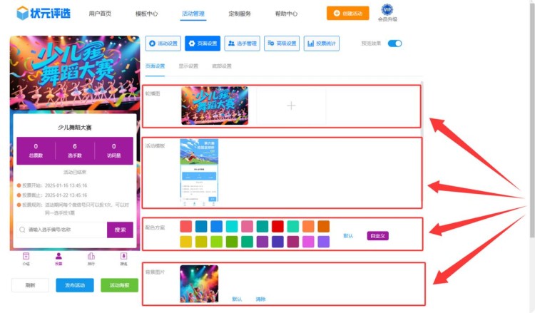
Task: Pick the first red swatch in 配色方案
Action: click(x=185, y=226)
